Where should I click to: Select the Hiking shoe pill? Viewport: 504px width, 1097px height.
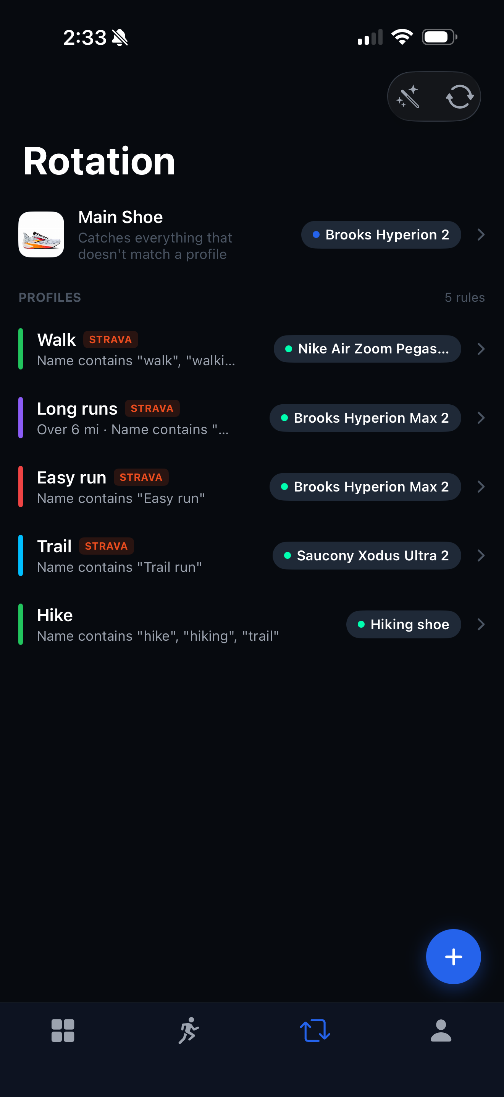coord(403,624)
